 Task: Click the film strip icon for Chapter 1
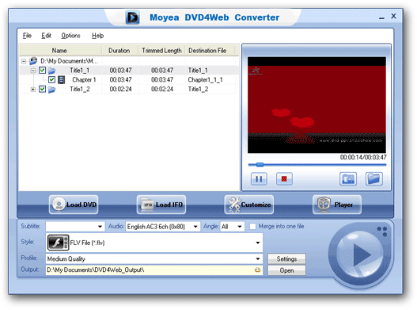tap(62, 80)
